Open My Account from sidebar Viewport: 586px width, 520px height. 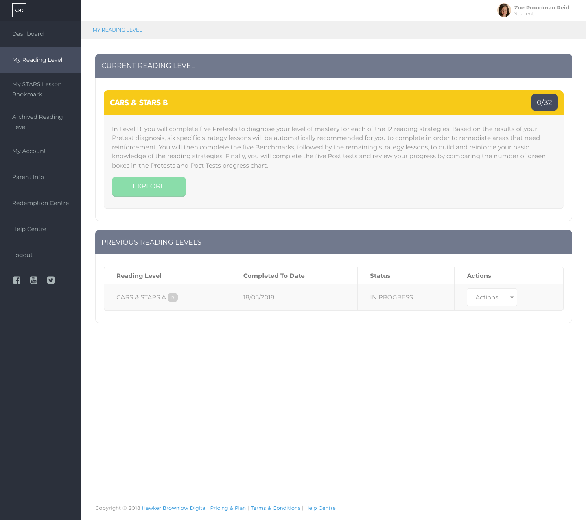(29, 151)
